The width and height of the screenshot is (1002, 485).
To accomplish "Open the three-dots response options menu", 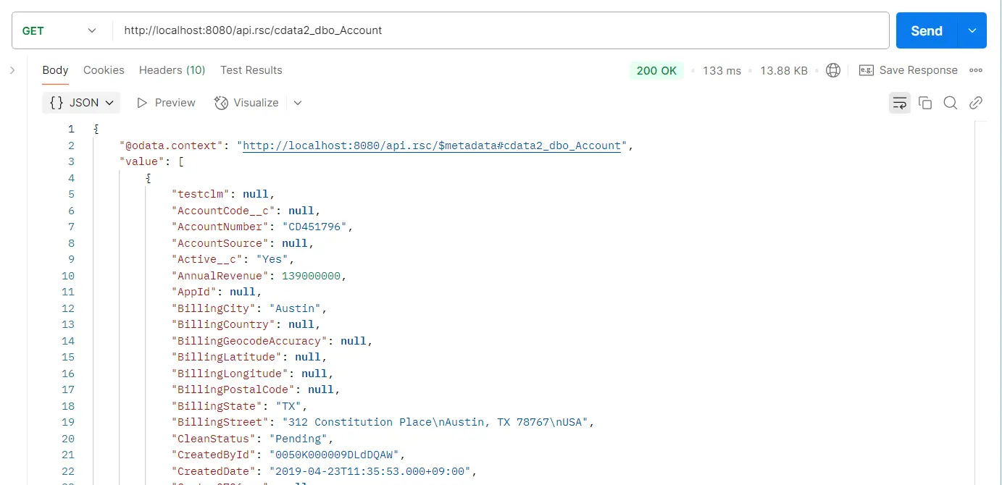I will pos(976,70).
